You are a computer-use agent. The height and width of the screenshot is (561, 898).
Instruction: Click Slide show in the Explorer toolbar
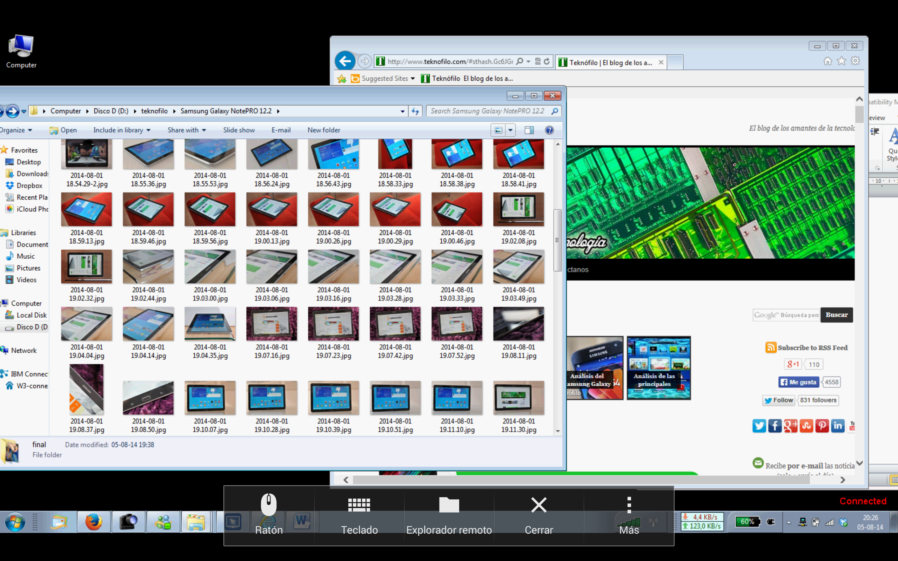click(239, 130)
